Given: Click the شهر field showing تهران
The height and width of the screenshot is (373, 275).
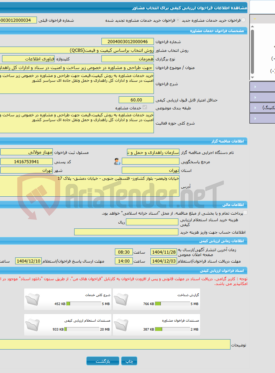Looking at the screenshot, I should 27,170.
